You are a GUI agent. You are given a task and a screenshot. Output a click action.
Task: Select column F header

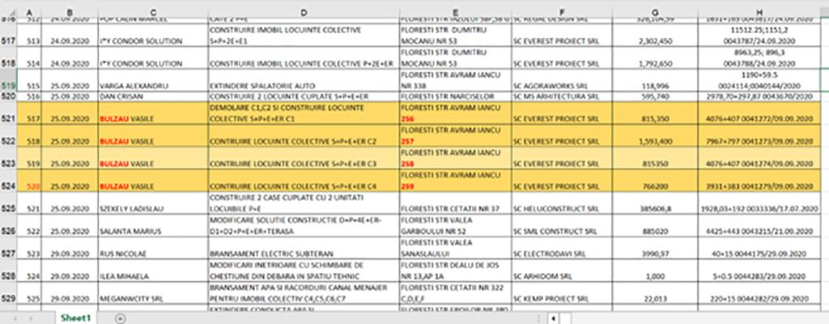pyautogui.click(x=563, y=12)
